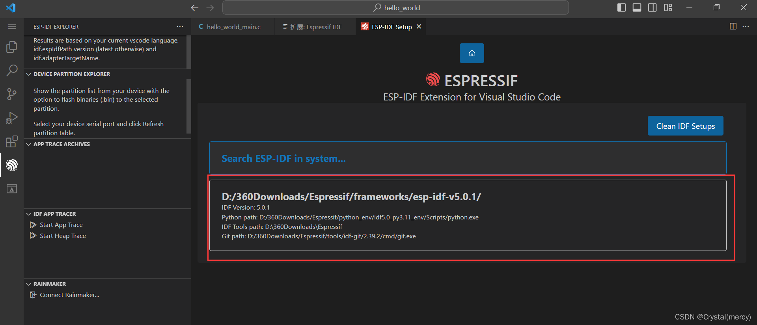757x325 pixels.
Task: Click the Git path line
Action: pyautogui.click(x=319, y=236)
